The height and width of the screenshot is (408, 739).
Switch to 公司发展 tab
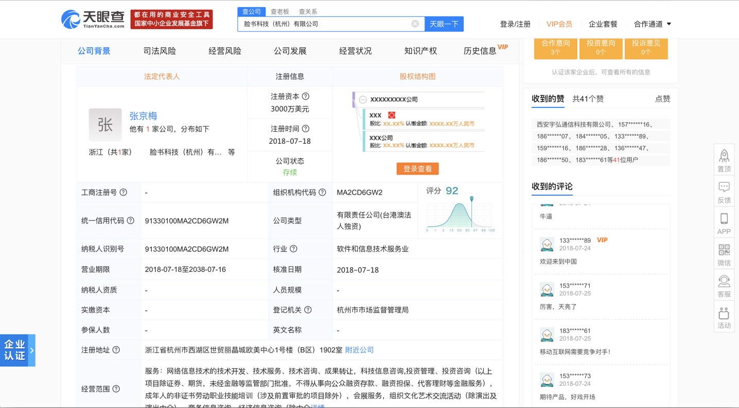point(290,51)
